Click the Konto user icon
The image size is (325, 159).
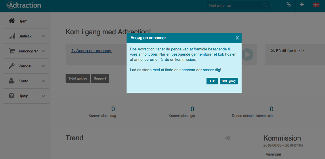click(x=12, y=81)
